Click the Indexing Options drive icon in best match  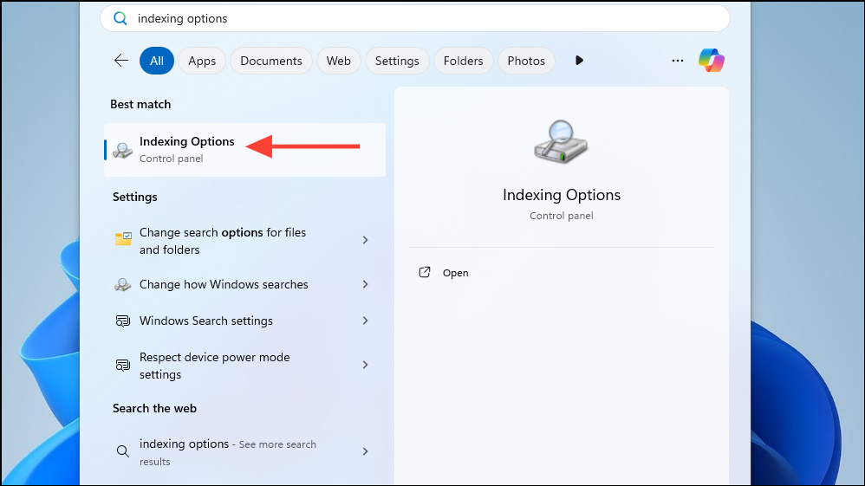coord(122,150)
